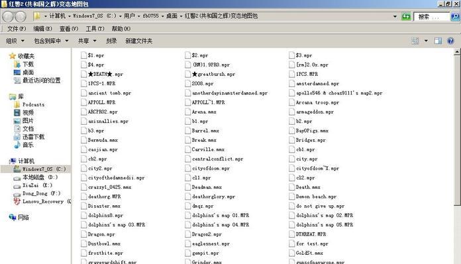Screen dimensions: 461x264
Task: Open the 视频 library
Action: 24,112
